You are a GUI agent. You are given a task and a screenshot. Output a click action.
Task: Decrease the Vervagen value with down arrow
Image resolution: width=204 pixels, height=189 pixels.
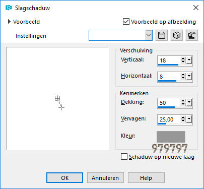coord(183,121)
